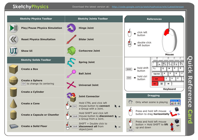Screen dimensions: 198x140
Task: Click the 'Create a Box' label
Action: click(x=30, y=69)
